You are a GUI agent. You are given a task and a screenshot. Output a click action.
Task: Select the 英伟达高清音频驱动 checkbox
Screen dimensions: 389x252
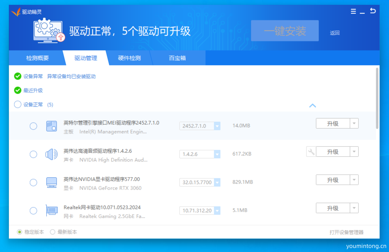(x=33, y=154)
